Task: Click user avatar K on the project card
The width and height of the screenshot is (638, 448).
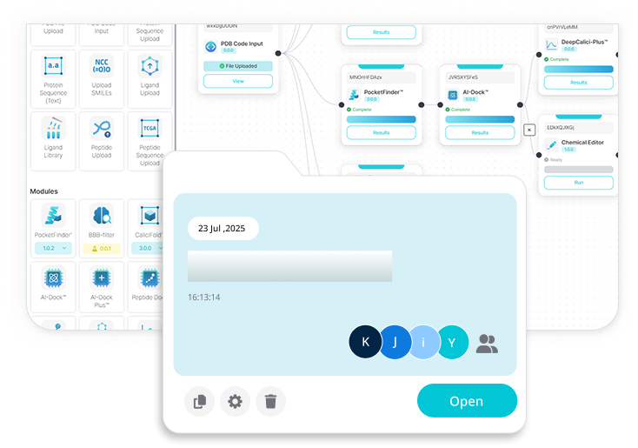Action: [365, 342]
